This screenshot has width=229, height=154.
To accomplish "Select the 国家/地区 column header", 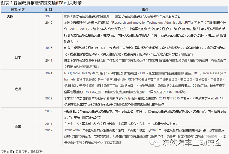I will pyautogui.click(x=17, y=10).
